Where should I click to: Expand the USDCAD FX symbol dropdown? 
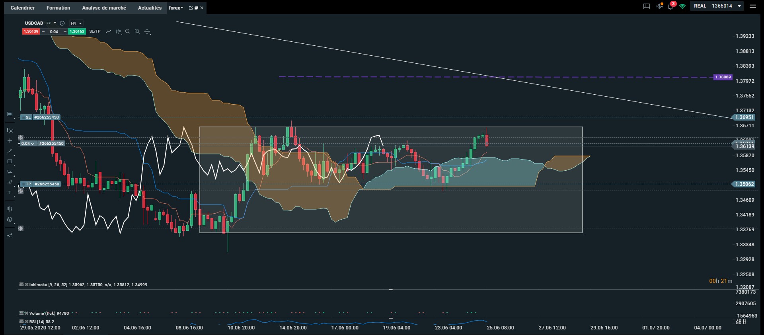click(55, 23)
